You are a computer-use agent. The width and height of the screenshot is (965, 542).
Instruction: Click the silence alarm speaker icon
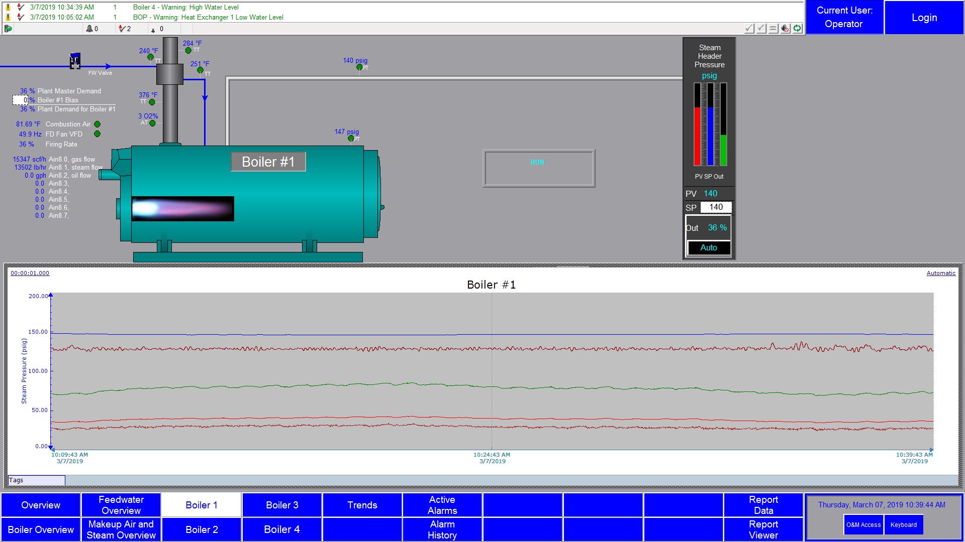pos(785,29)
